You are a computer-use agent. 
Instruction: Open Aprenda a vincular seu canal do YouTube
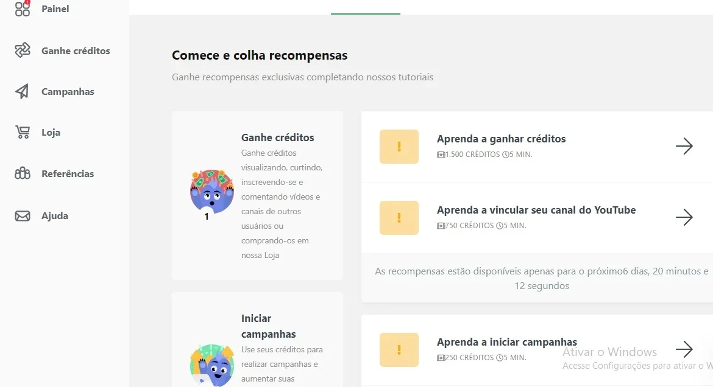[536, 211]
